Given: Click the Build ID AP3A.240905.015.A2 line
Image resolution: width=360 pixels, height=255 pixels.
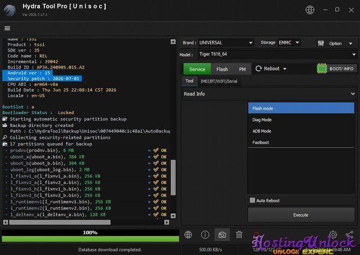Looking at the screenshot, I should point(46,67).
